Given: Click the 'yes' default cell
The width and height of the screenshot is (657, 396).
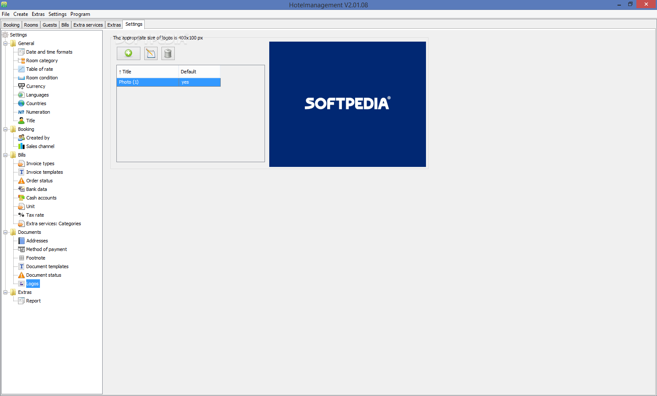Looking at the screenshot, I should tap(200, 82).
